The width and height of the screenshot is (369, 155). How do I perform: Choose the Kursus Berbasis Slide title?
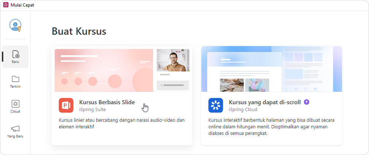[x=107, y=102]
